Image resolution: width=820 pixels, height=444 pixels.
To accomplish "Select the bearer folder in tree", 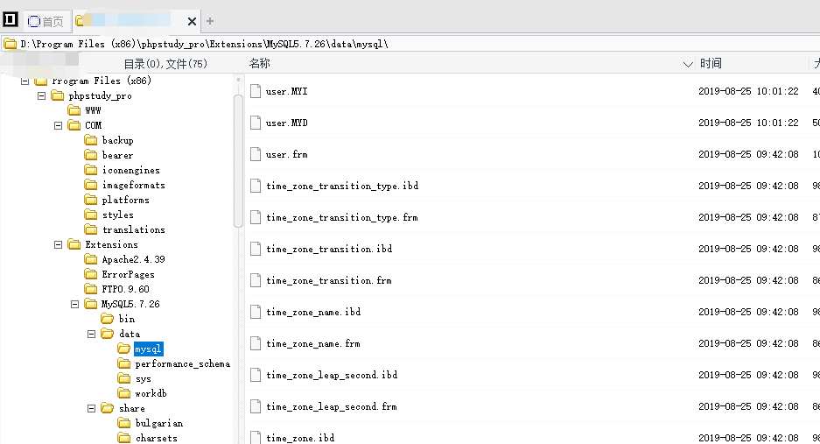I will coord(117,156).
